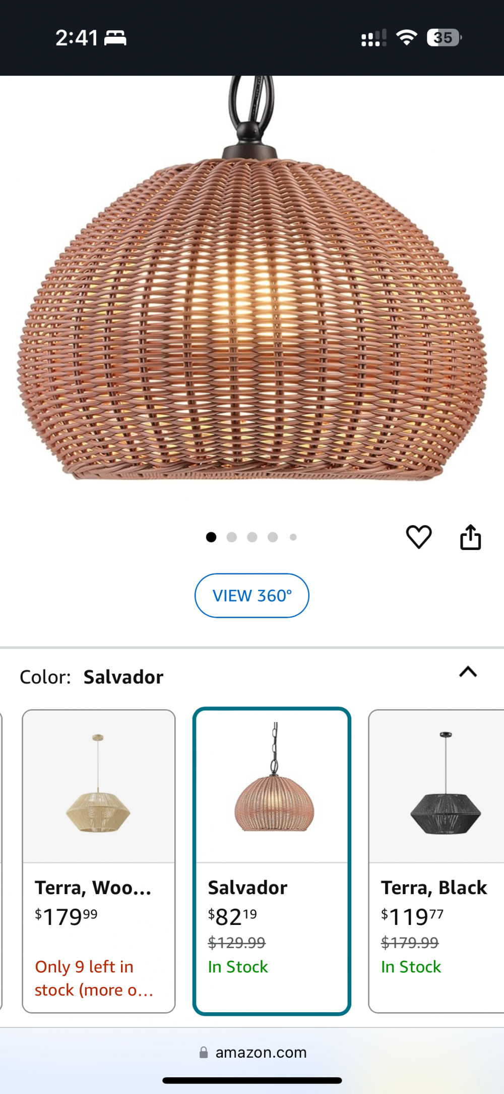Tap the lock icon beside amazon.com
Image resolution: width=504 pixels, height=1094 pixels.
204,1052
